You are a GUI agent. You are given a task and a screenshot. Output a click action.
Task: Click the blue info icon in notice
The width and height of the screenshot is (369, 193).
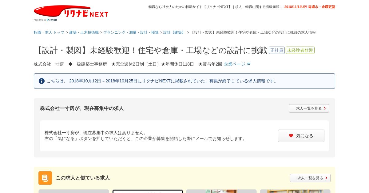point(42,81)
